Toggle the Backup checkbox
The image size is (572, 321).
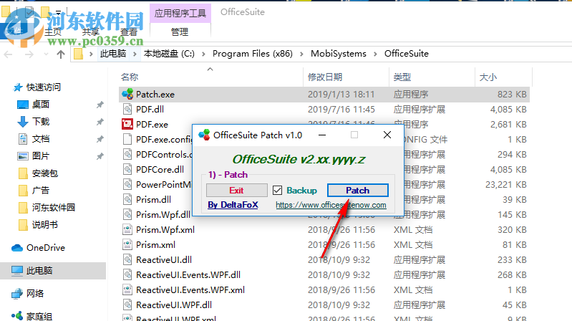(x=277, y=191)
